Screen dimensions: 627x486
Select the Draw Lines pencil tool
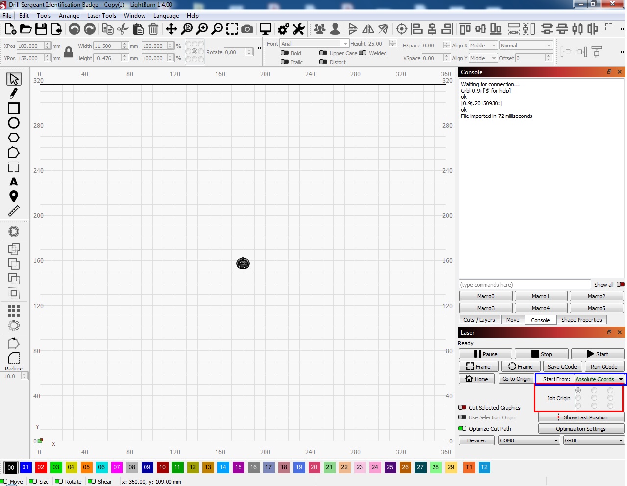(x=14, y=93)
